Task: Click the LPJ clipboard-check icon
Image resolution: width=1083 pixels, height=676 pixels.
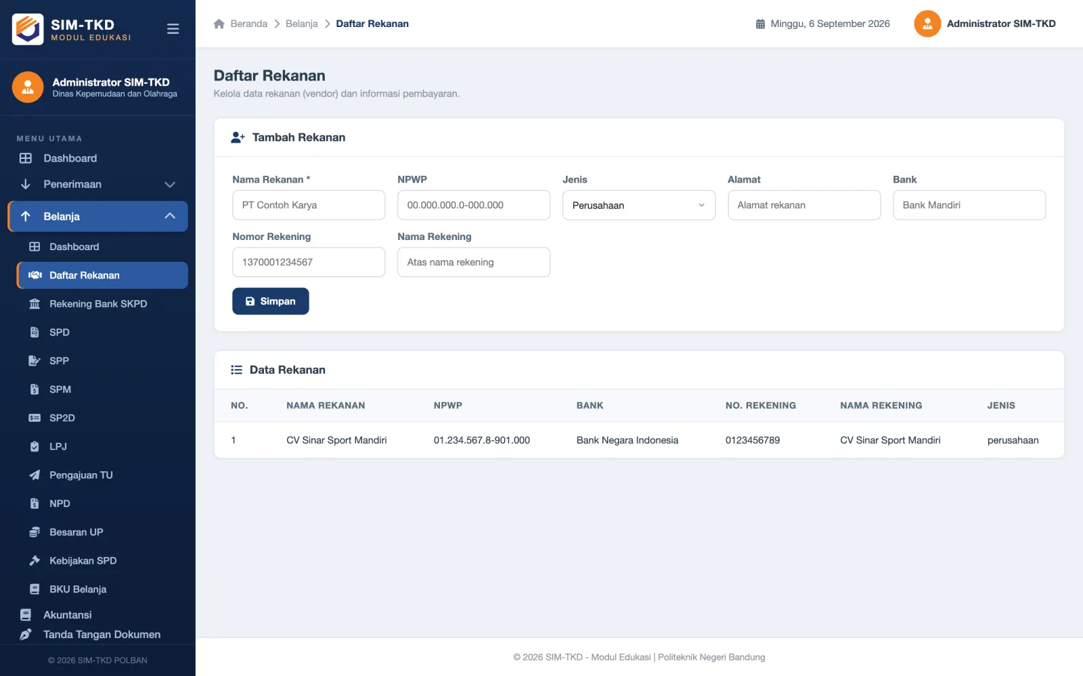Action: point(35,446)
